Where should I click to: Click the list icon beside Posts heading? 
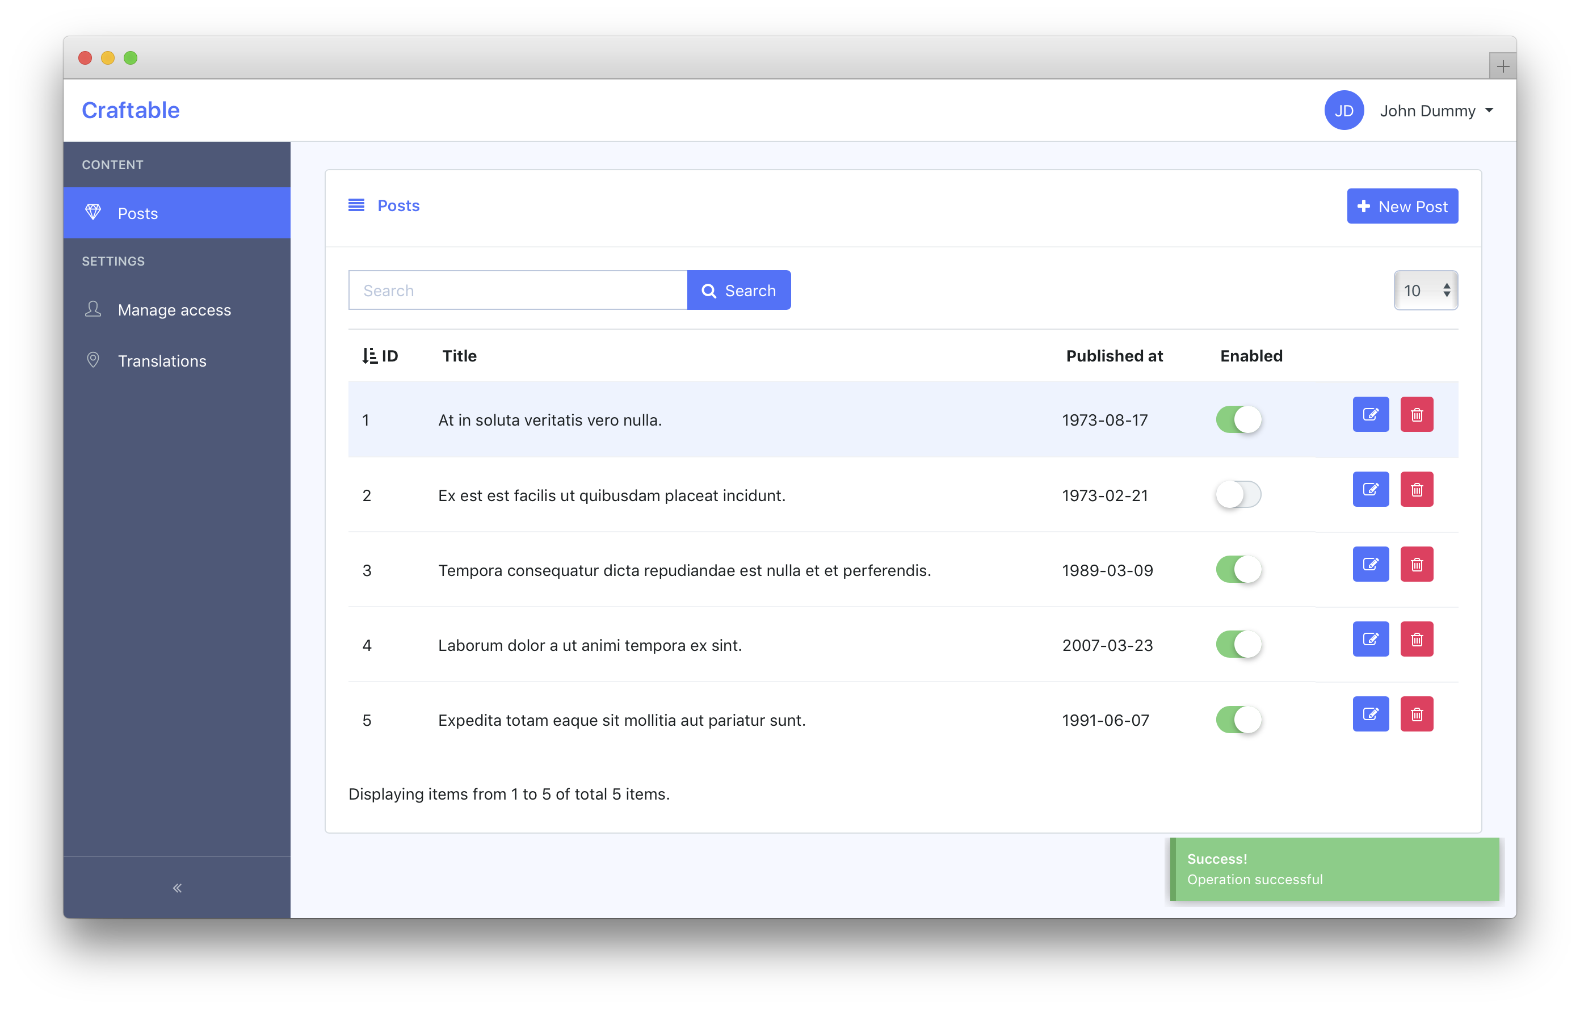pos(356,205)
